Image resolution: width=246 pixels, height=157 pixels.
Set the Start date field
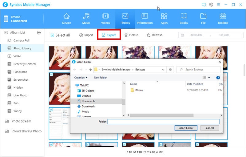[x=196, y=35]
